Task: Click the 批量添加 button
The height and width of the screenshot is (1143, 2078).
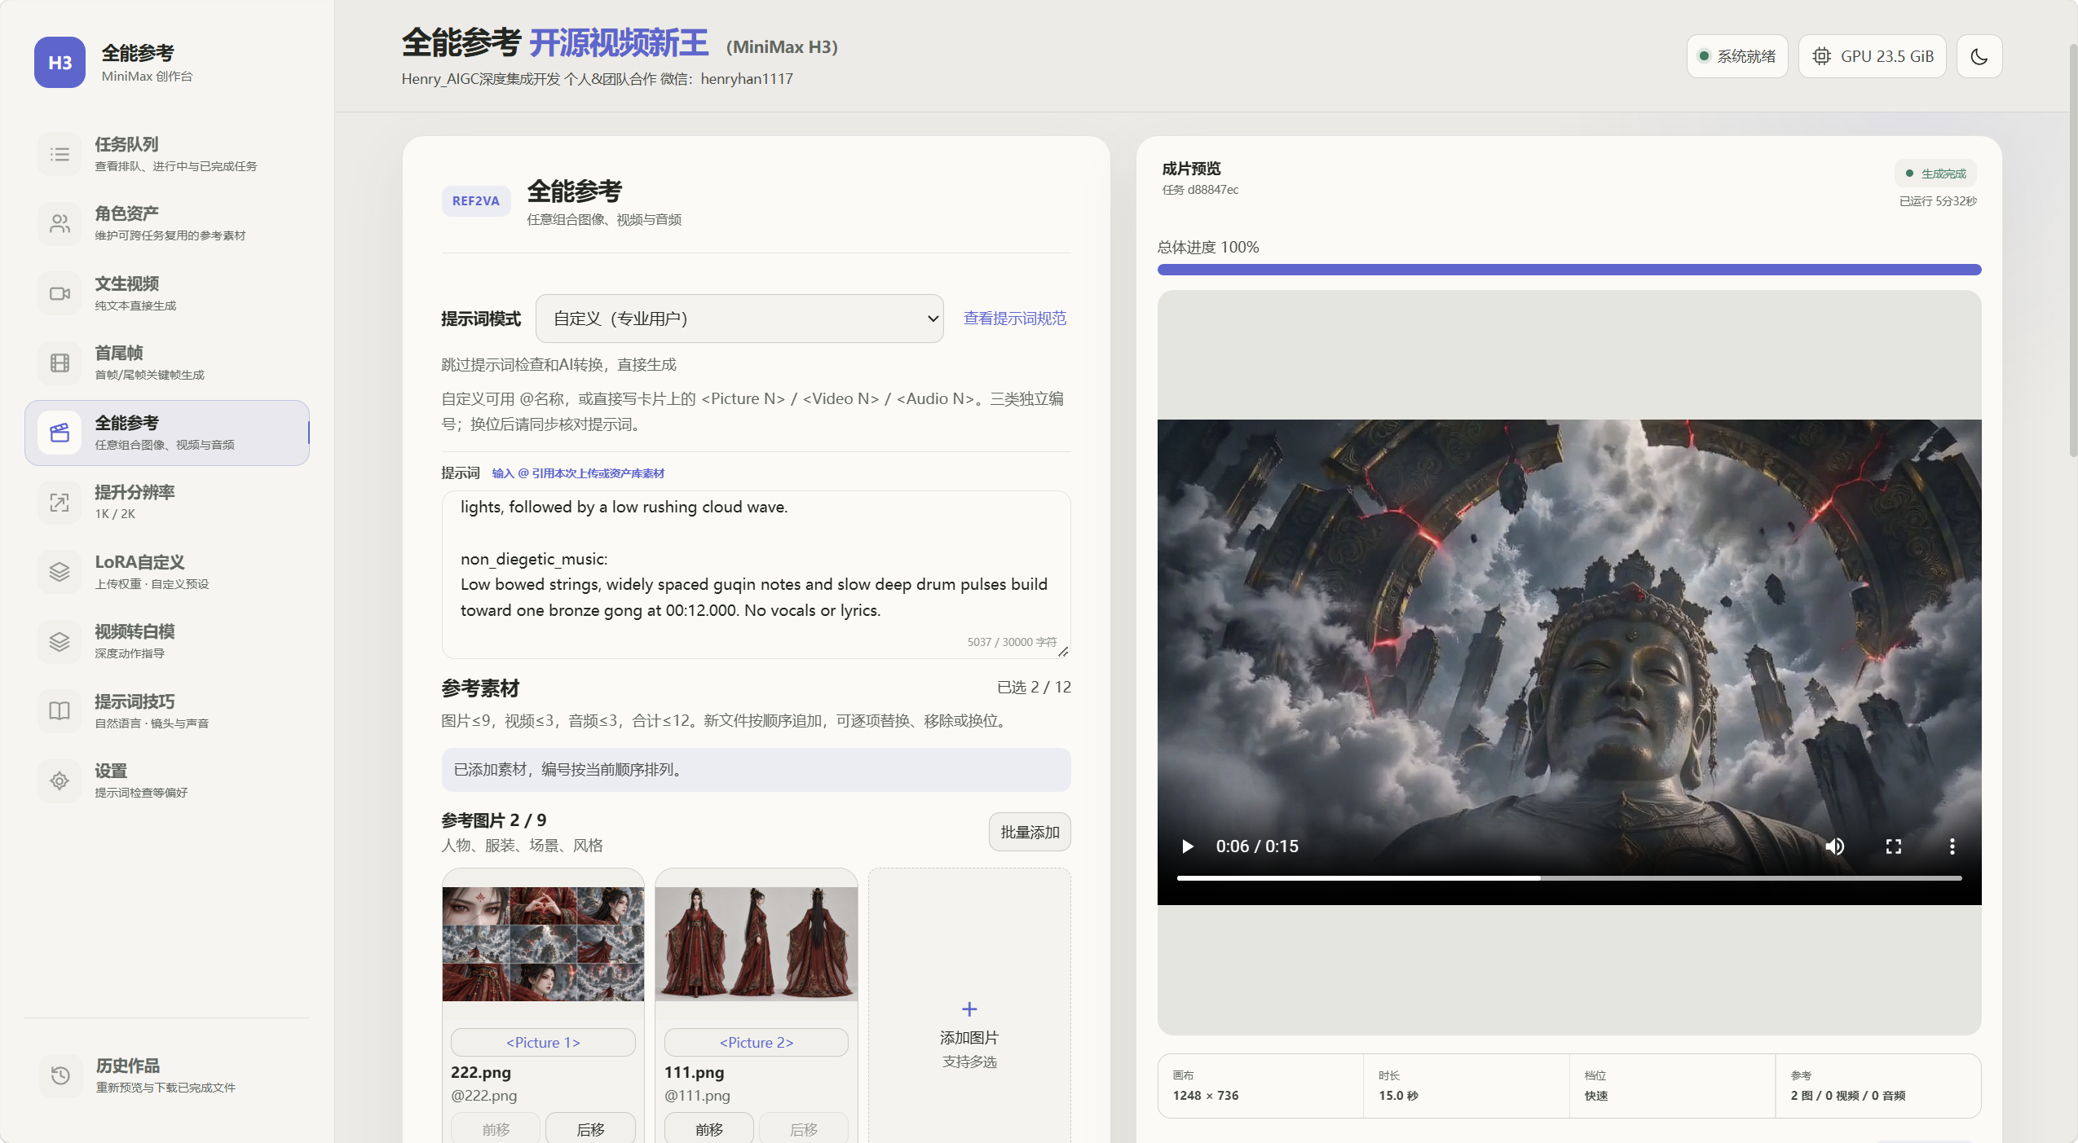Action: [1030, 832]
